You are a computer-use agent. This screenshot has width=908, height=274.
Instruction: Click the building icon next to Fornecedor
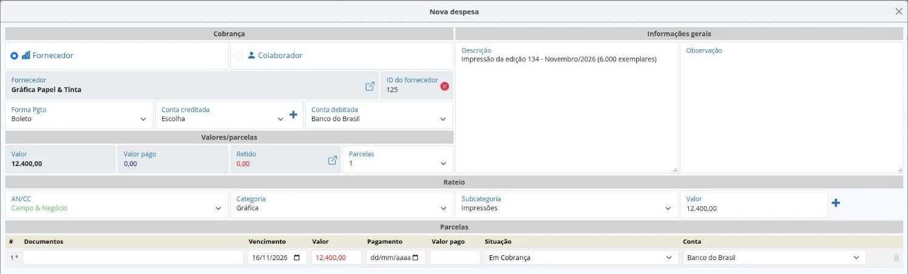pyautogui.click(x=26, y=55)
